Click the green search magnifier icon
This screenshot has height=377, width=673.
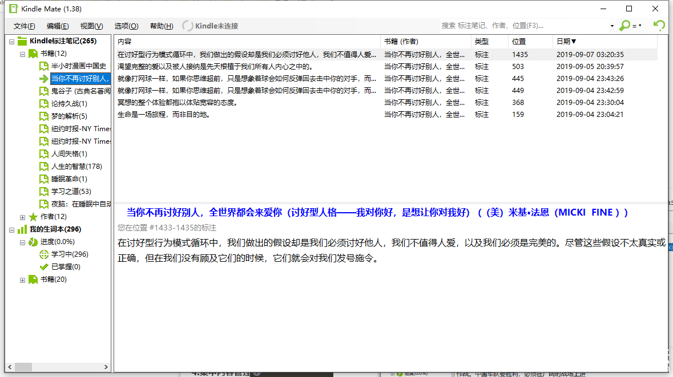coord(624,26)
